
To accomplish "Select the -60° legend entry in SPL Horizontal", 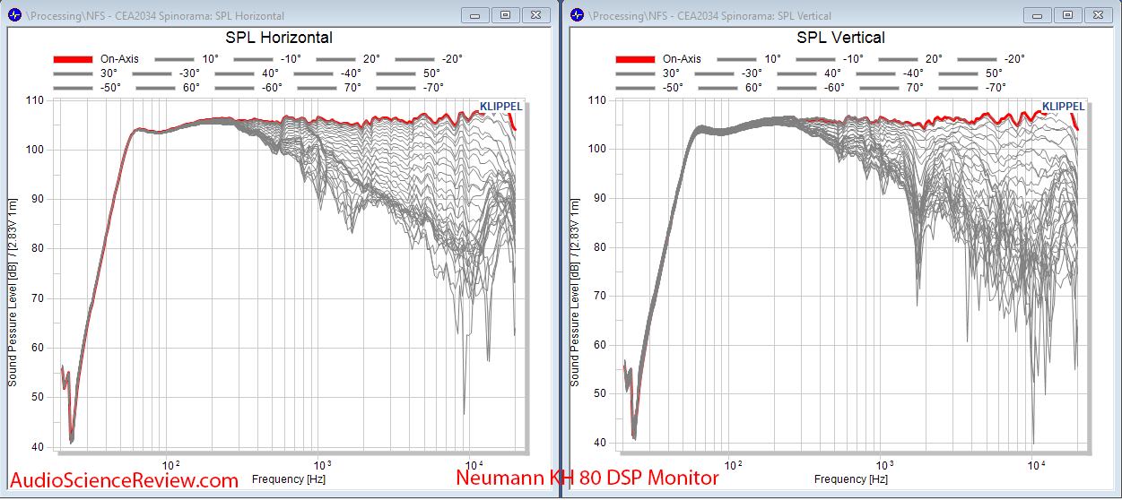I will pyautogui.click(x=249, y=88).
